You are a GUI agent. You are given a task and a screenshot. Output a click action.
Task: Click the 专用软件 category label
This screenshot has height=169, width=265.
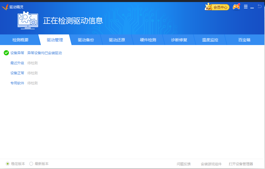point(17,83)
